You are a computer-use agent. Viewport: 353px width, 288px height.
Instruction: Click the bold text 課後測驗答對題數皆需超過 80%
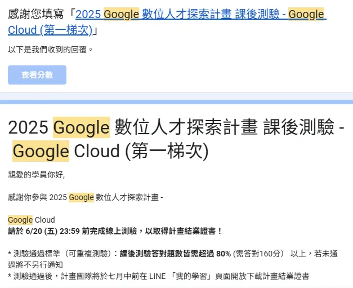pos(175,254)
